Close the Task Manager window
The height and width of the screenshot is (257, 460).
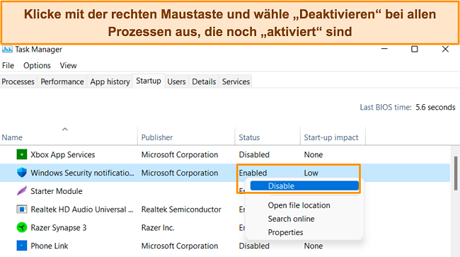pos(445,49)
